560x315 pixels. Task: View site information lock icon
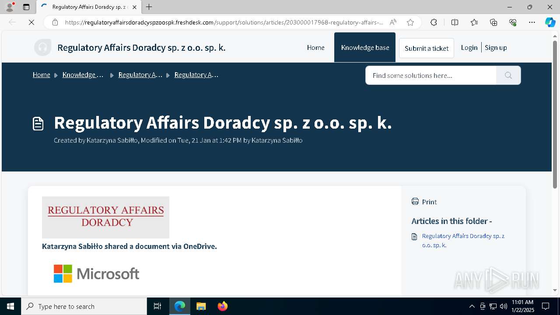click(x=55, y=22)
